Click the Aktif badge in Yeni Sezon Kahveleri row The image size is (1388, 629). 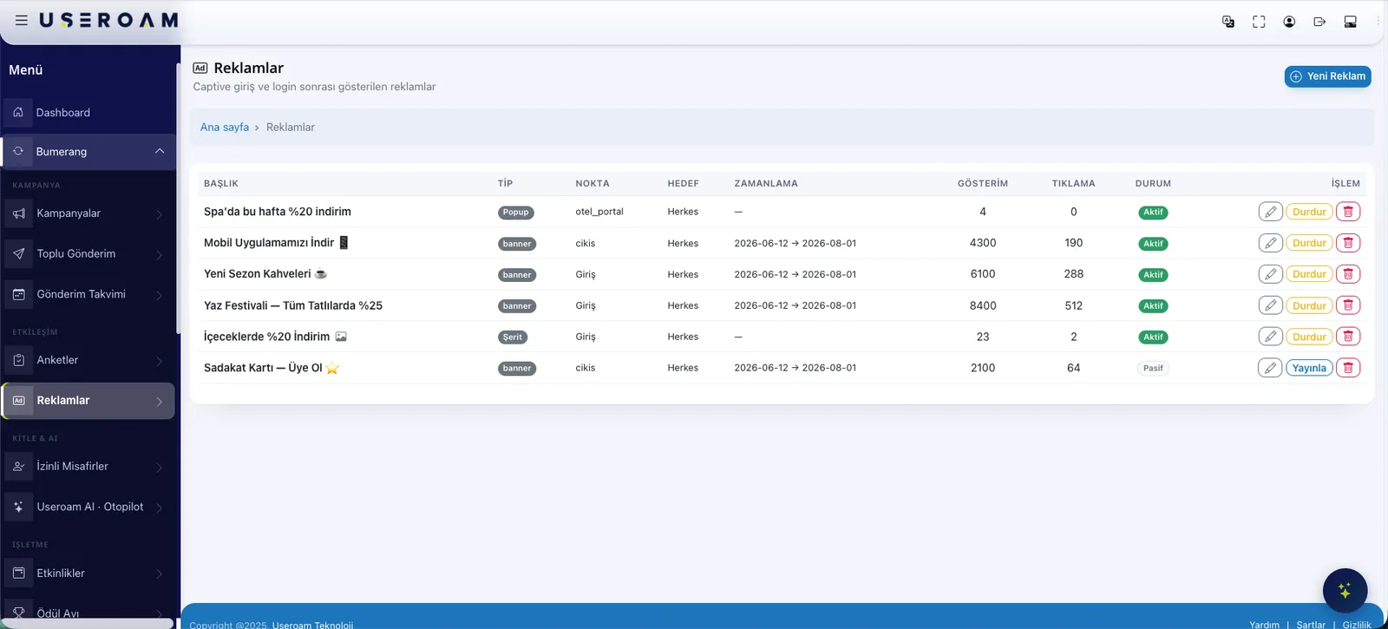1153,275
